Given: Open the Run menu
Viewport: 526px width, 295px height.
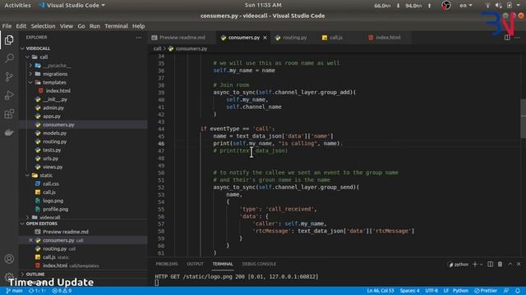Looking at the screenshot, I should (x=95, y=26).
